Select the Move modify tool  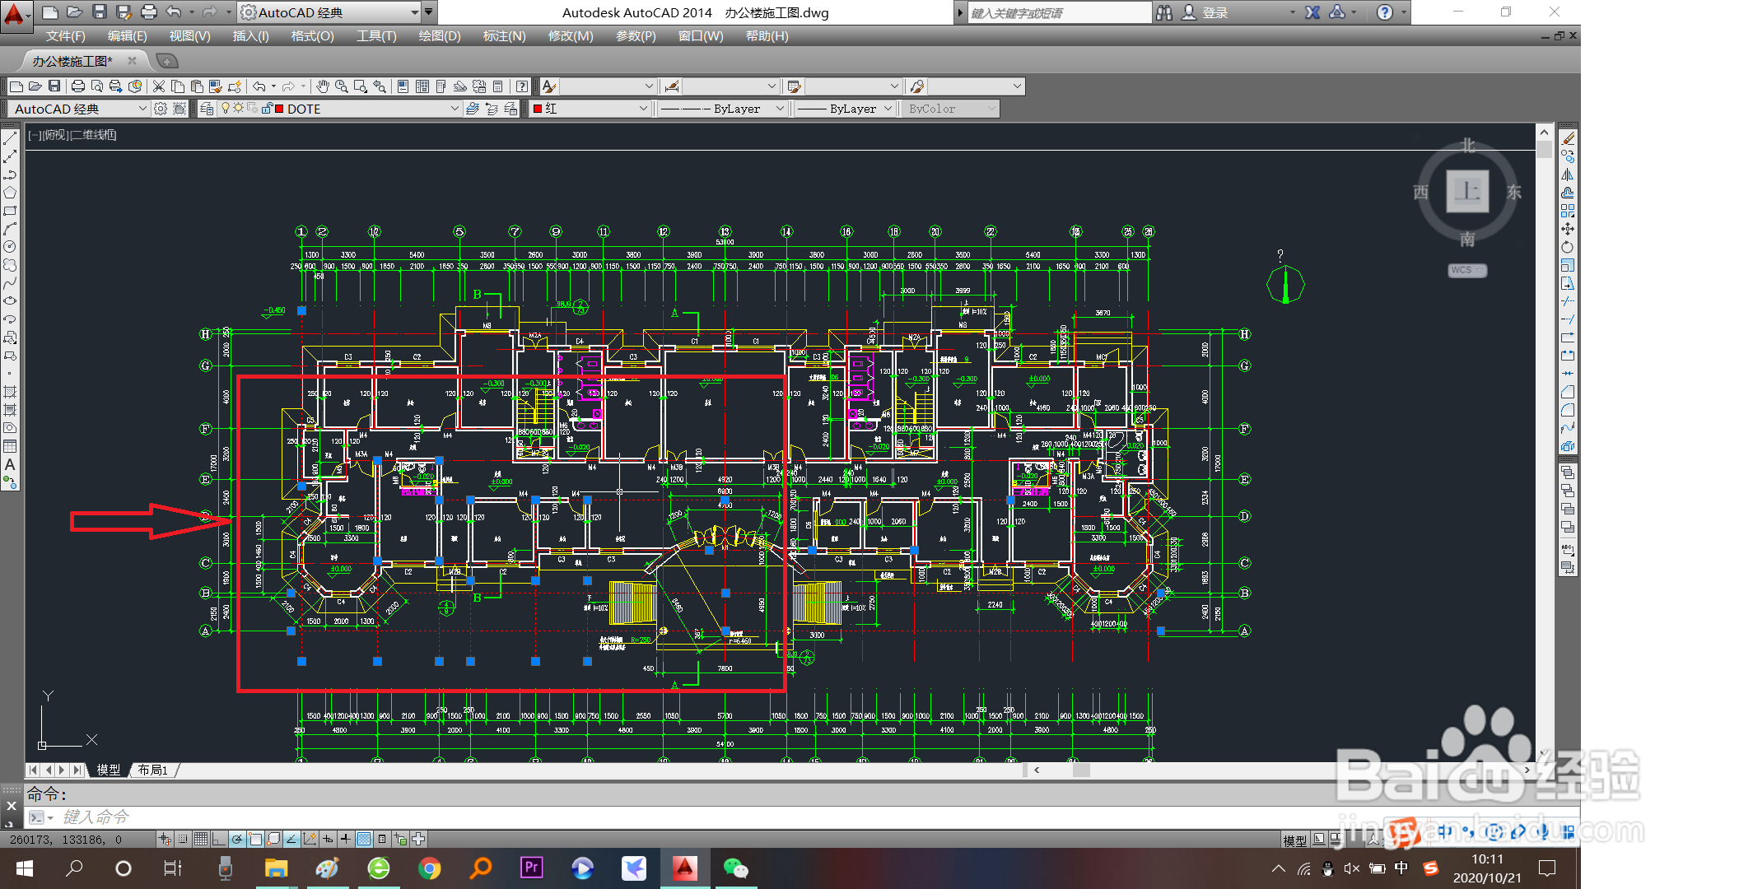tap(1568, 229)
